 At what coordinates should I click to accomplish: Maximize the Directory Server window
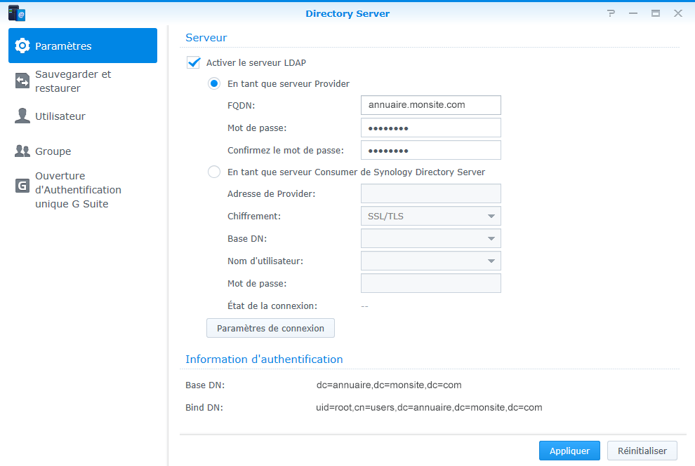tap(656, 13)
